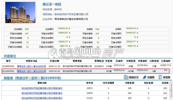The width and height of the screenshot is (173, 100).
Task: Click the 住宅套数 value 519
Action: (x=27, y=29)
